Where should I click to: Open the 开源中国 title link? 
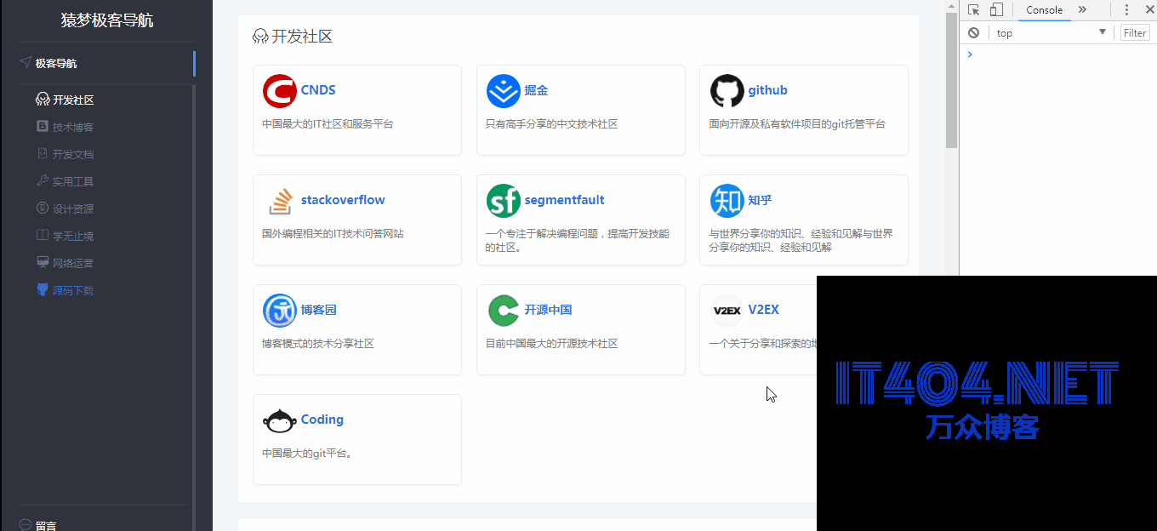coord(548,310)
